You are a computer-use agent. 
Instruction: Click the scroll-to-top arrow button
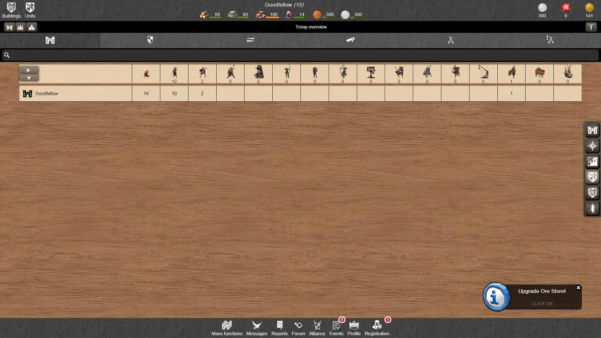(591, 27)
